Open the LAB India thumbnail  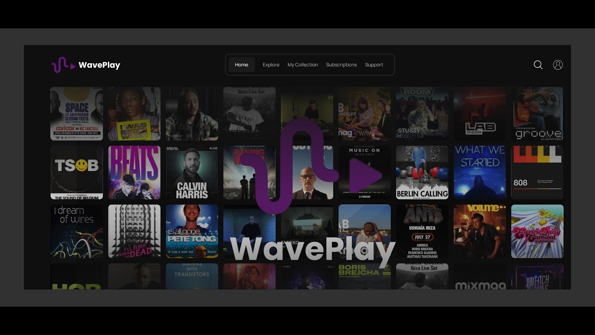[480, 114]
